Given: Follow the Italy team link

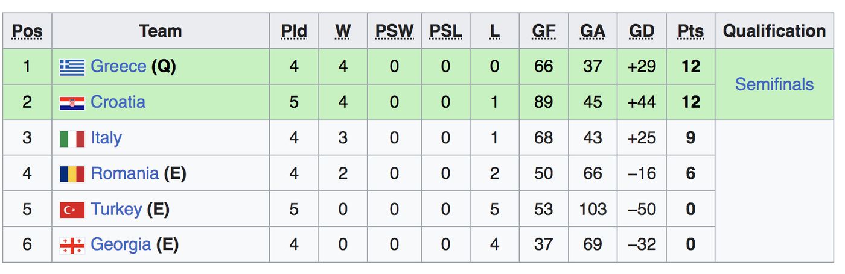Looking at the screenshot, I should click(106, 138).
